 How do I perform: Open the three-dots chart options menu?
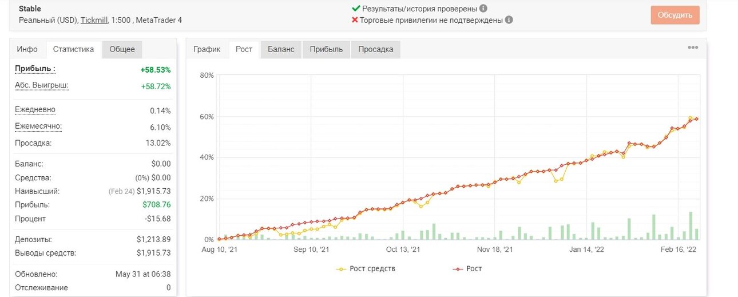(693, 48)
